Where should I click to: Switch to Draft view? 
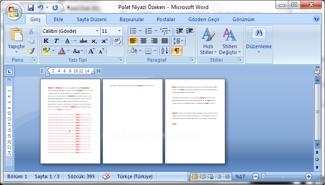(227, 176)
